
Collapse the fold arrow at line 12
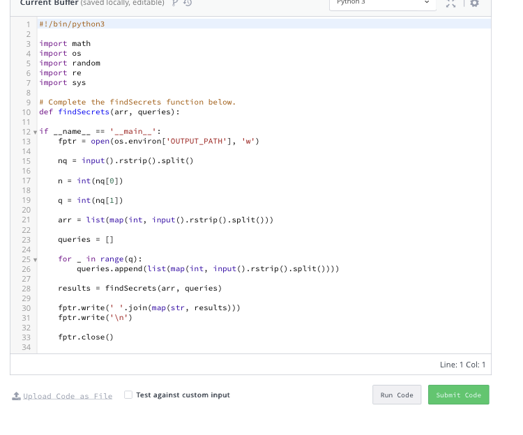point(35,132)
